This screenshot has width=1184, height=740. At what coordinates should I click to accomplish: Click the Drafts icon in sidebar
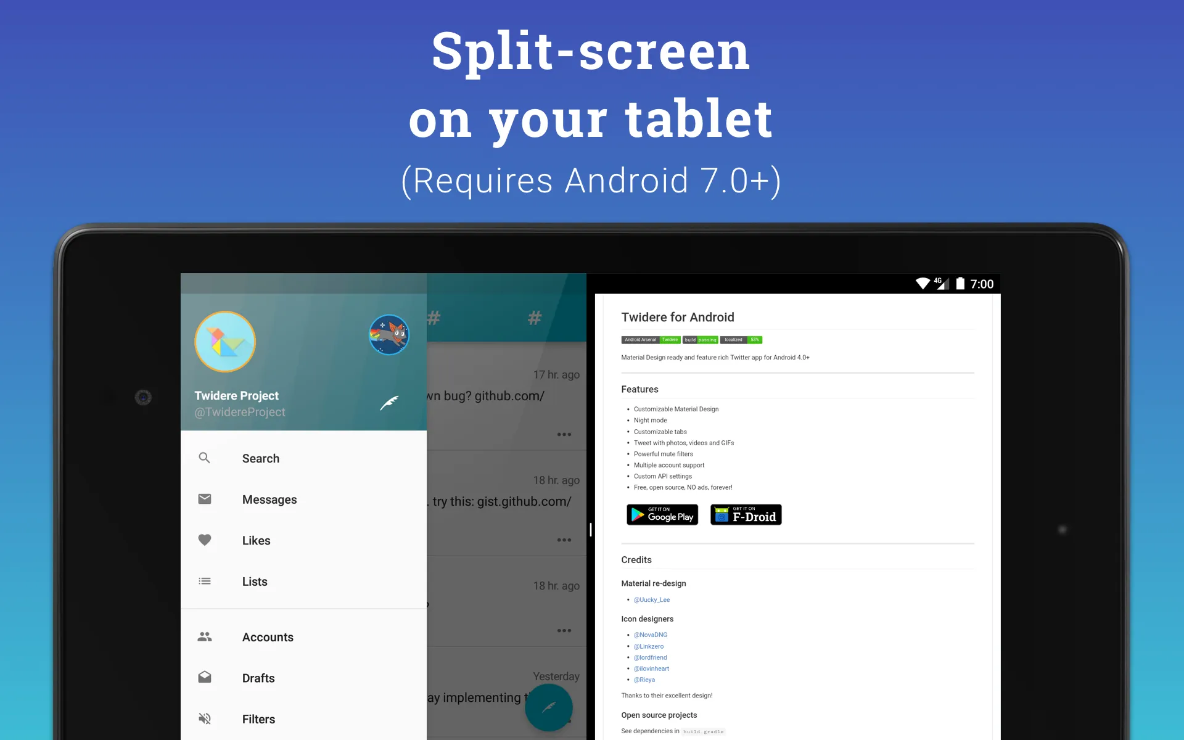click(205, 678)
